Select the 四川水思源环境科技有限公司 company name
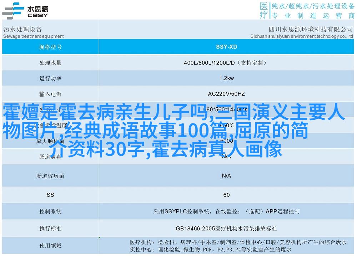 coord(311,29)
